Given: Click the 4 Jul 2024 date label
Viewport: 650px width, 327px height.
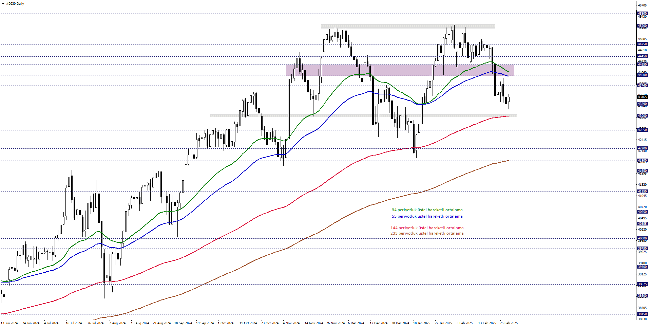Looking at the screenshot, I should pos(51,323).
